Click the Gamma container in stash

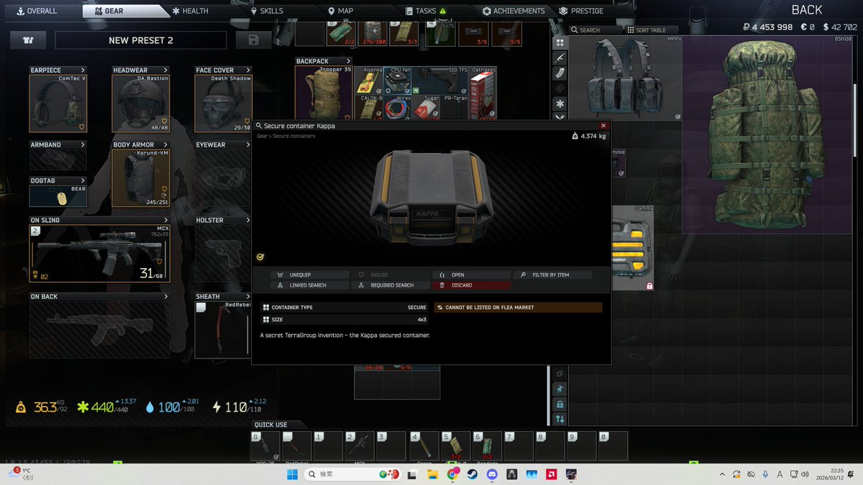[633, 249]
